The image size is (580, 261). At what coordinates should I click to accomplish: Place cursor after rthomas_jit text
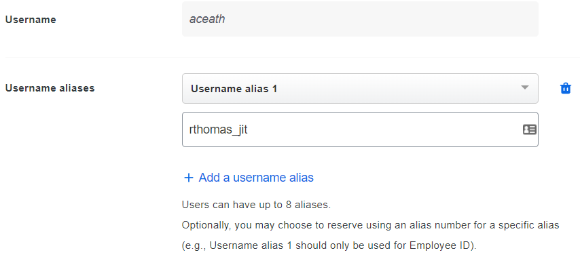(x=248, y=129)
